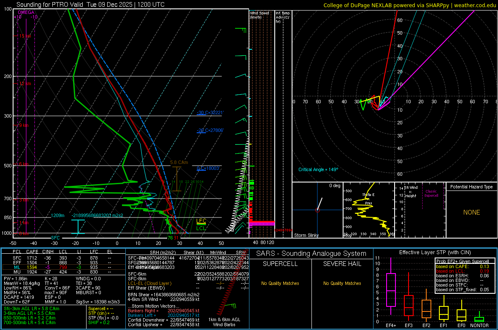Image resolution: width=498 pixels, height=330 pixels.
Task: Click the 'Wind Speed (knots)' panel header
Action: coord(259,15)
